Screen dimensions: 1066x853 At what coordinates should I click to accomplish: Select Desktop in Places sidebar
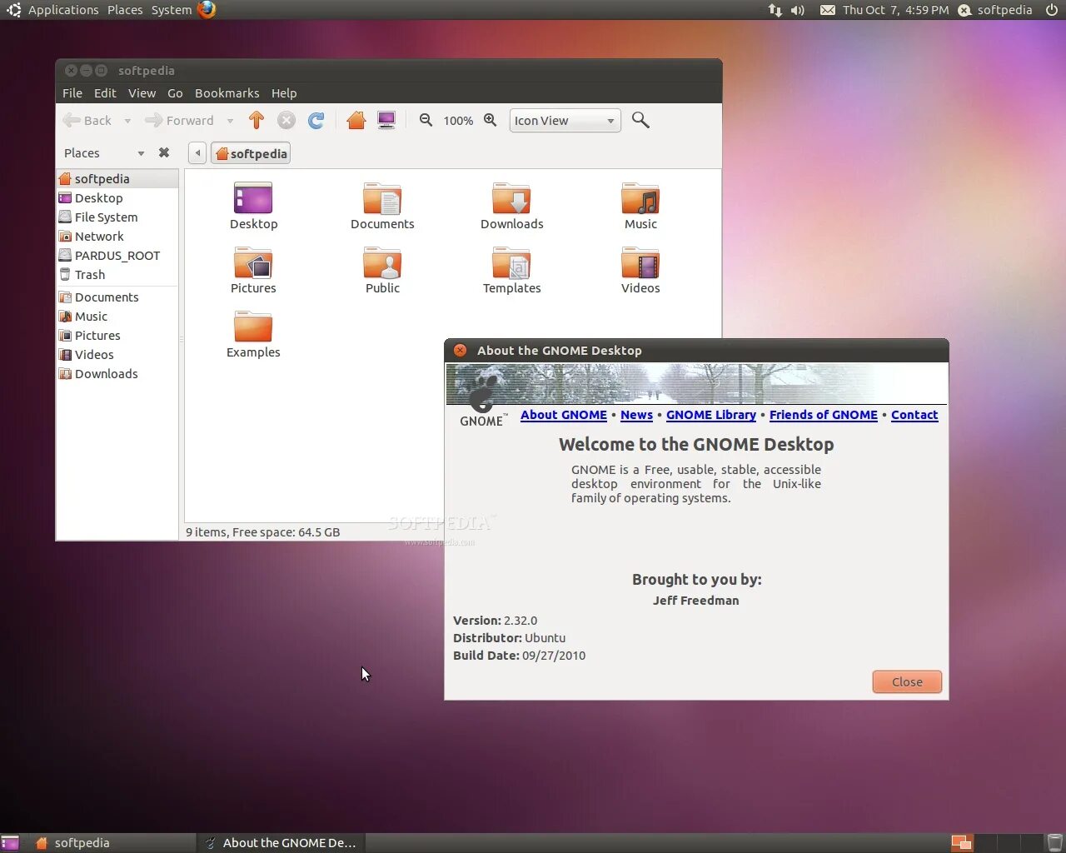[x=117, y=197]
